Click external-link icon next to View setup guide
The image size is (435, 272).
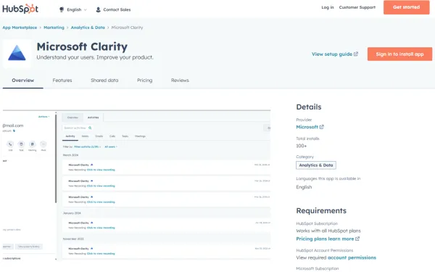[356, 54]
